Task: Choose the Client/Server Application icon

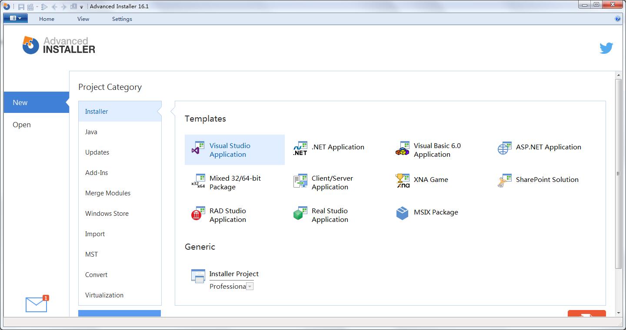Action: (300, 181)
